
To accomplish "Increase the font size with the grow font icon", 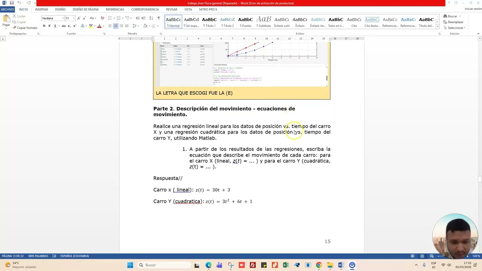I will point(79,18).
